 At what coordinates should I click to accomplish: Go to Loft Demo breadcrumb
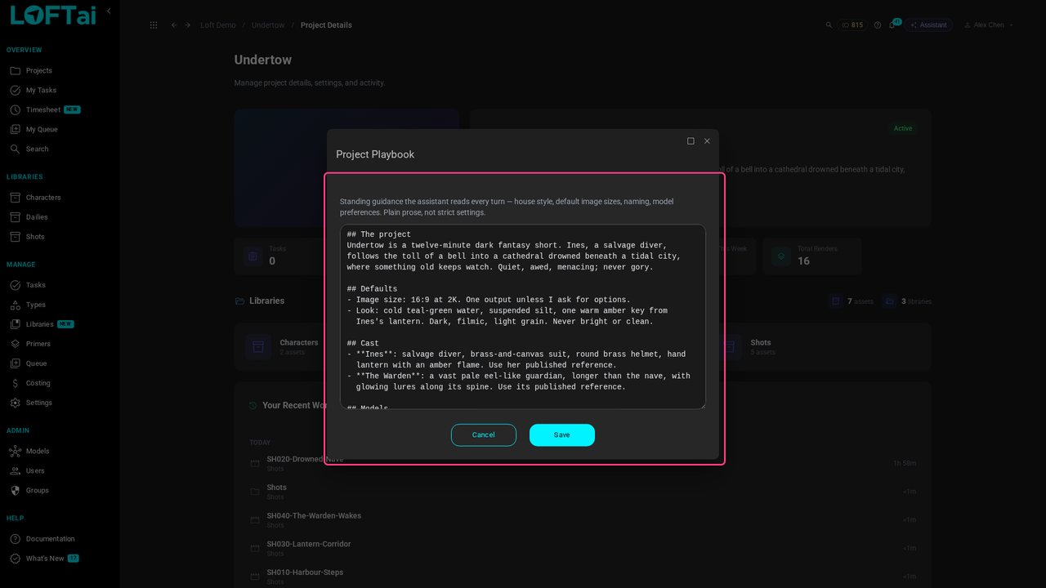217,25
